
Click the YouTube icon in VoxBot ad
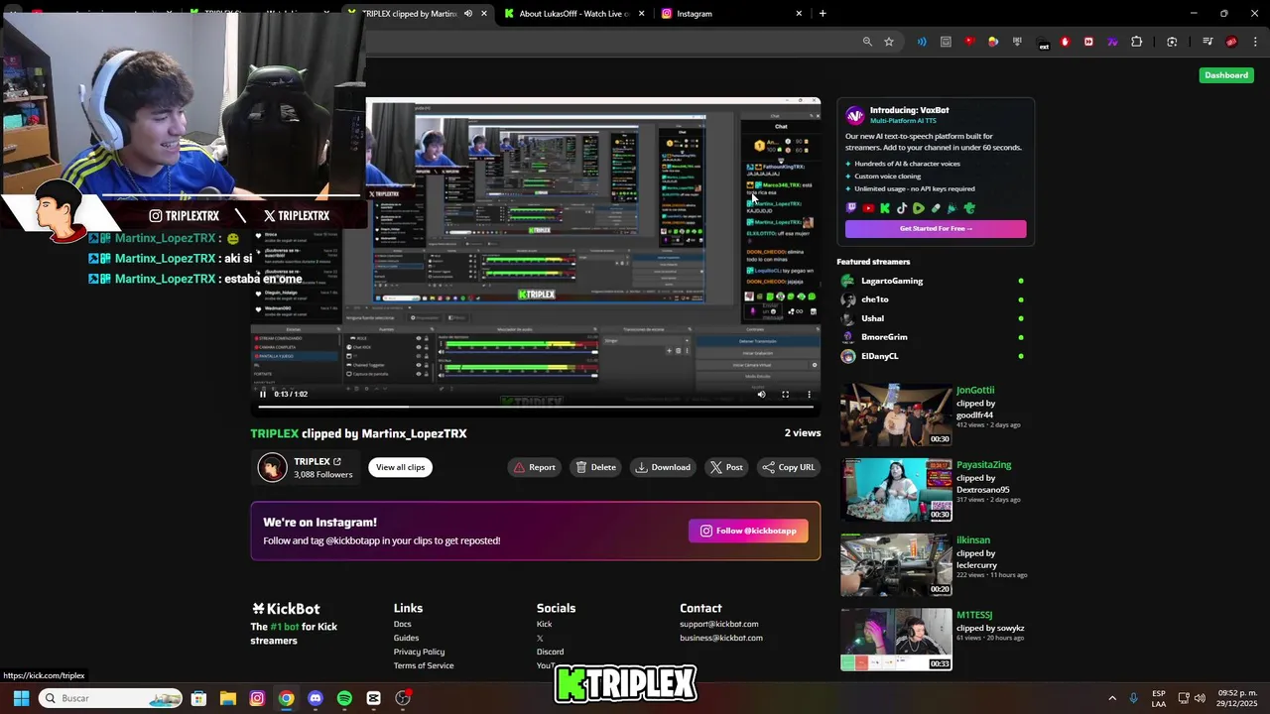(x=868, y=208)
